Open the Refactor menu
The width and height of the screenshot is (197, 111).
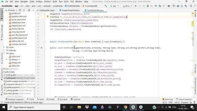click(47, 2)
